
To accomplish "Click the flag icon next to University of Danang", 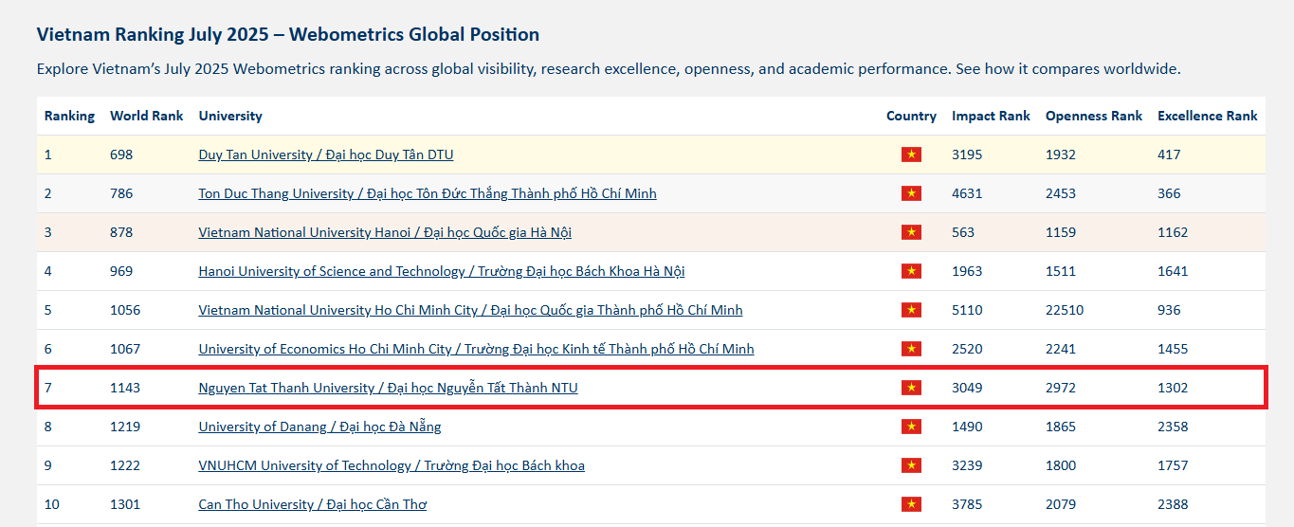I will point(911,427).
